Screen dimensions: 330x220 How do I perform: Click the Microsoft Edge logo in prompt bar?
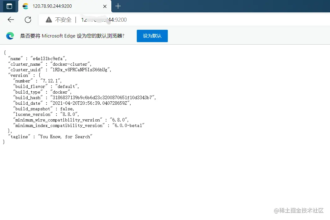(10, 36)
